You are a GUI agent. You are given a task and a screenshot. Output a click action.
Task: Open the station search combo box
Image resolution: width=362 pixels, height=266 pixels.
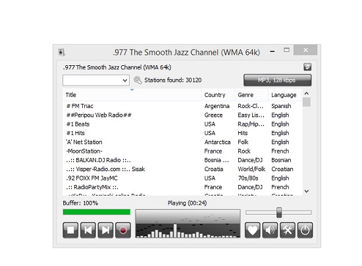(x=96, y=80)
